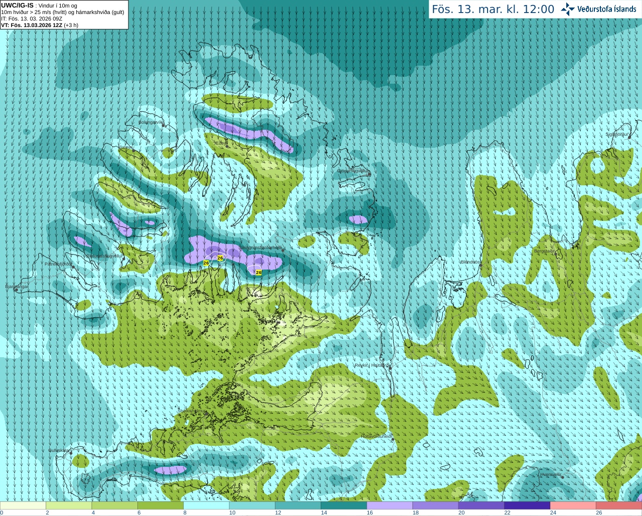Select the date label Fös. 13. mar. kl. 12:00
Screen dimensions: 642x516
point(493,10)
